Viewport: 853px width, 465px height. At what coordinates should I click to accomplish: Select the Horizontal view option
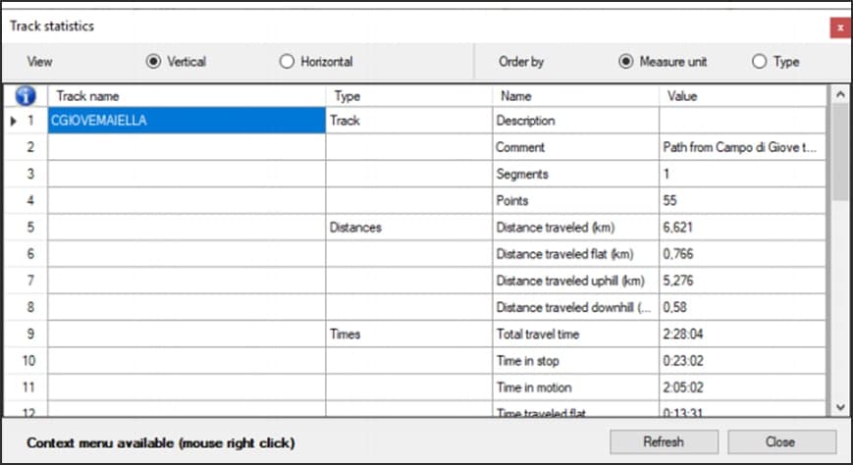pyautogui.click(x=287, y=62)
